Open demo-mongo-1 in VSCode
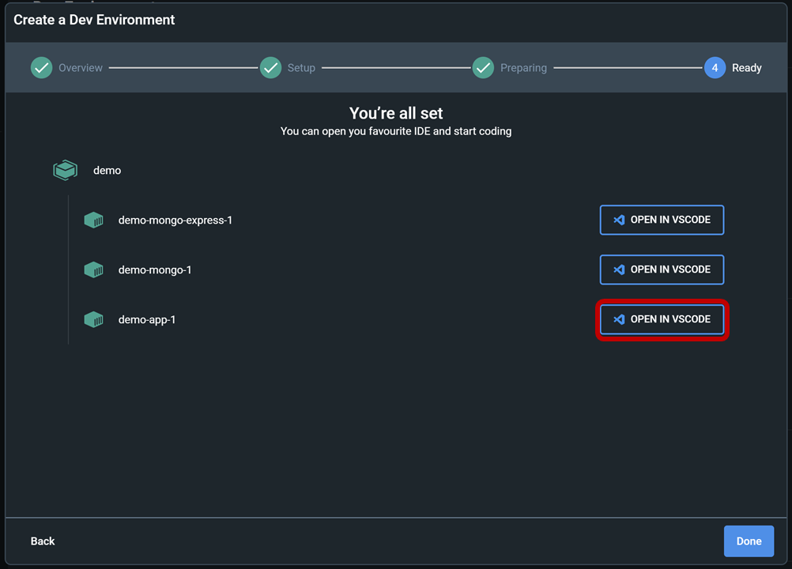This screenshot has height=569, width=792. [x=662, y=269]
